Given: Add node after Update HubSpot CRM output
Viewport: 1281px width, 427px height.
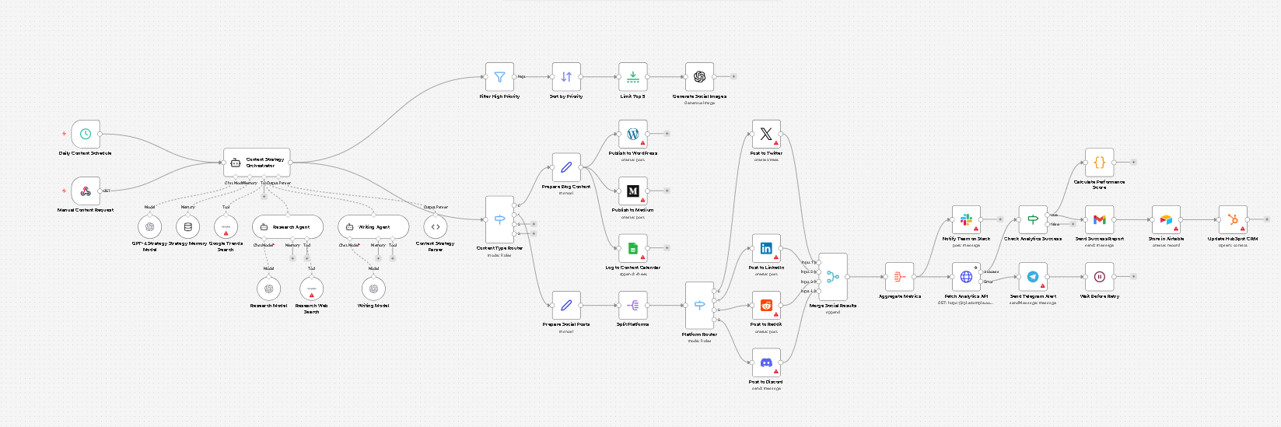Looking at the screenshot, I should (1266, 219).
